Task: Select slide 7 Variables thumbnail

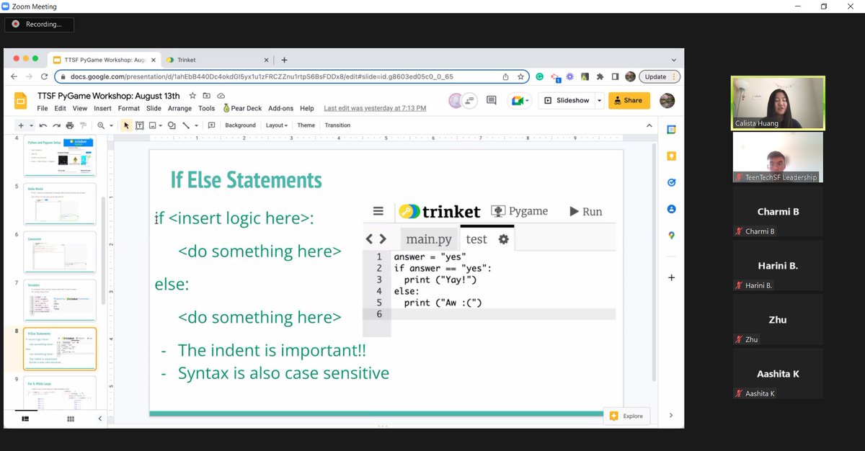Action: 60,300
